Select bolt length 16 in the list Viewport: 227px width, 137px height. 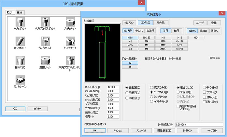coord(130,67)
